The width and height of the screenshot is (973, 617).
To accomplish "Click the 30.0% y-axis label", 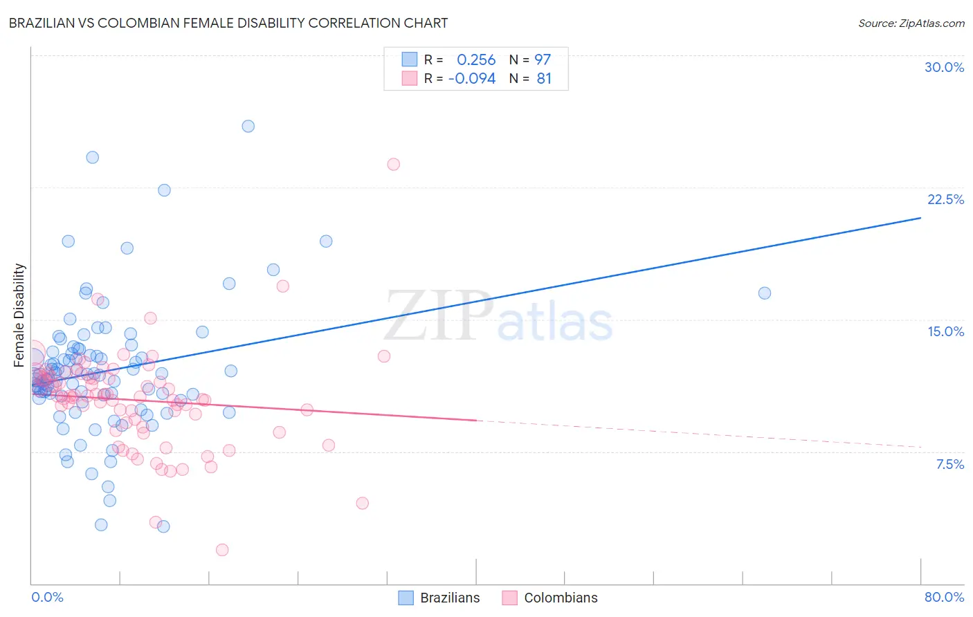I will 944,67.
